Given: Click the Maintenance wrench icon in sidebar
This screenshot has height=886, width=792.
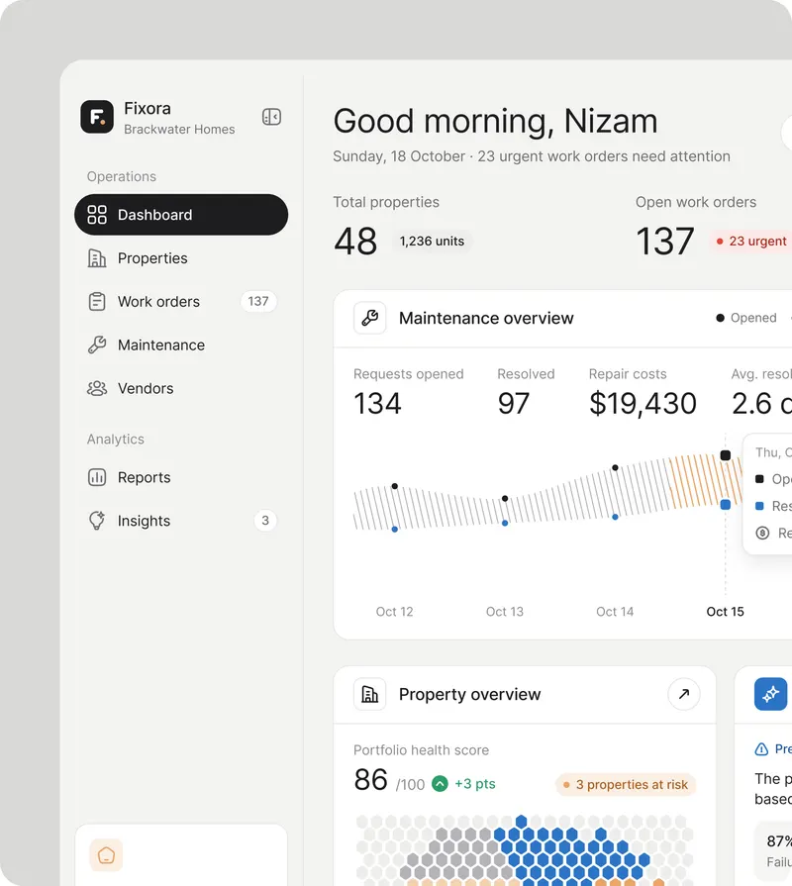Looking at the screenshot, I should [x=97, y=345].
